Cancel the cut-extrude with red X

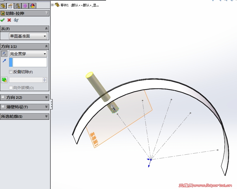click(x=9, y=20)
